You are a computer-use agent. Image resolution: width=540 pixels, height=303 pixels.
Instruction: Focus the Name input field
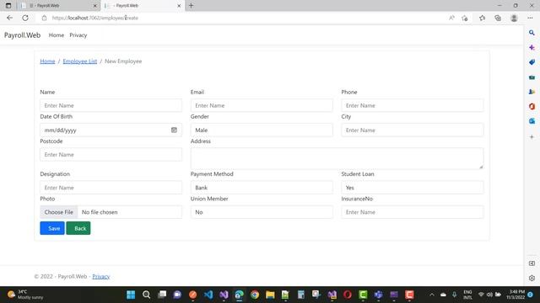(x=111, y=105)
